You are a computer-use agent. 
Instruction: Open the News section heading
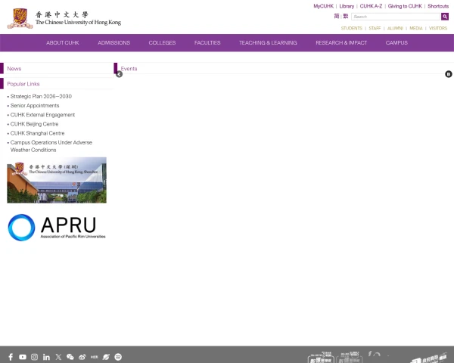point(14,69)
